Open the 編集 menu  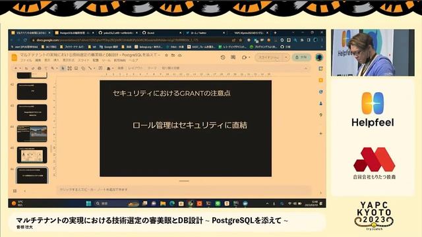[38, 61]
